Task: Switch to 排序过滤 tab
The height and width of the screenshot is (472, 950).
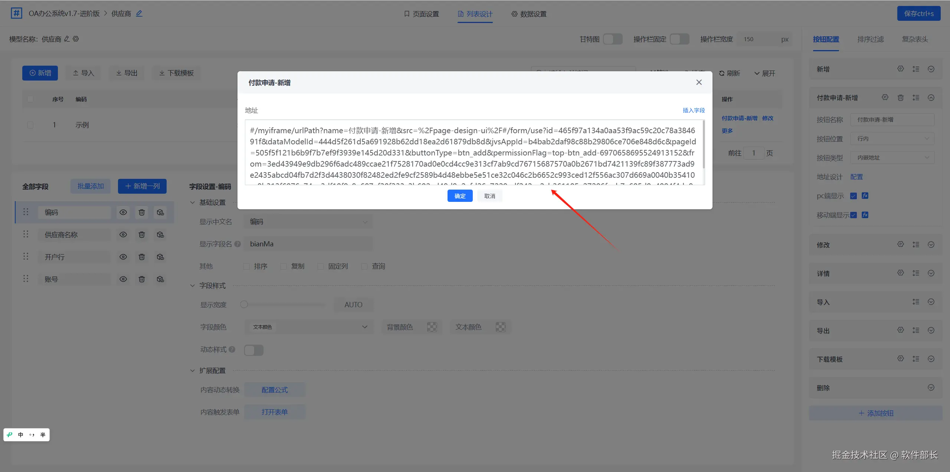Action: [x=870, y=39]
